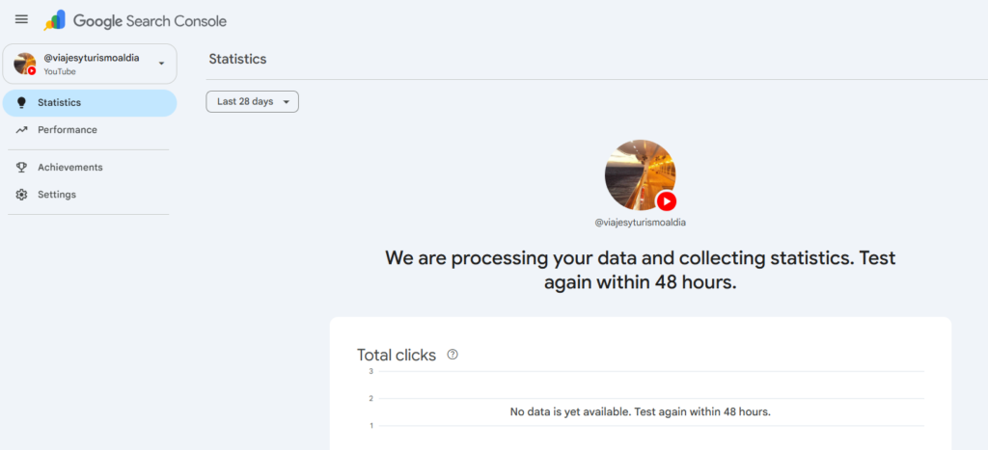The image size is (988, 450).
Task: Open the @viajesyturismoaldia property selector
Action: click(90, 64)
